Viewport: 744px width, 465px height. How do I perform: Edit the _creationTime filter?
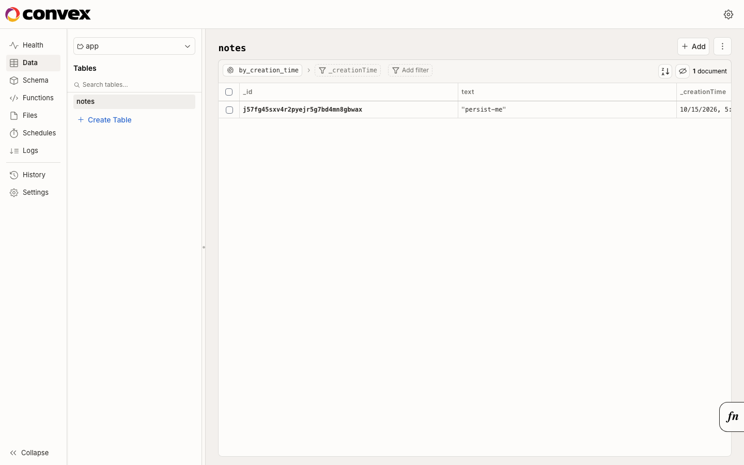[348, 70]
